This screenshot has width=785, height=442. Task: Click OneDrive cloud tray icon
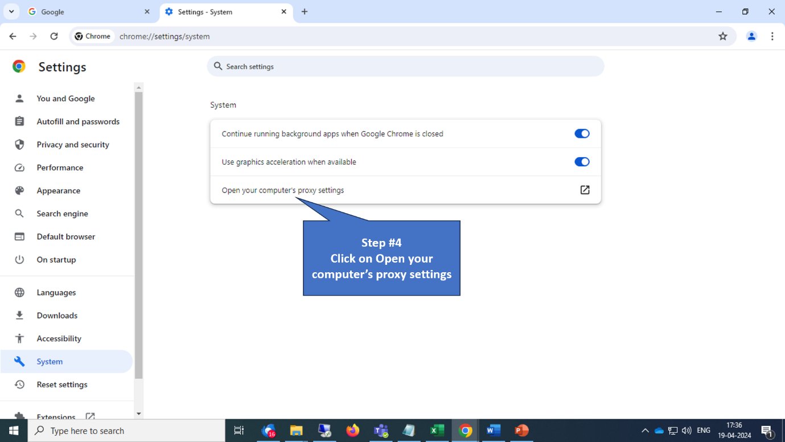(659, 431)
